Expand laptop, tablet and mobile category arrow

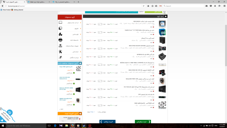(81, 23)
